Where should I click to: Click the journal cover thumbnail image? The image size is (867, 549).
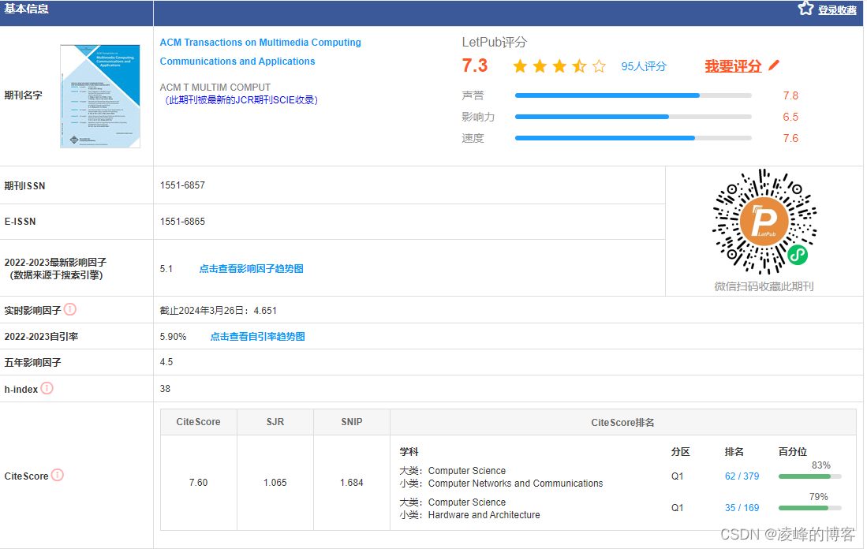100,96
